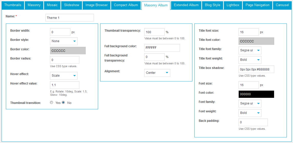Pick the Border color swatch
The height and width of the screenshot is (143, 293).
pyautogui.click(x=68, y=51)
